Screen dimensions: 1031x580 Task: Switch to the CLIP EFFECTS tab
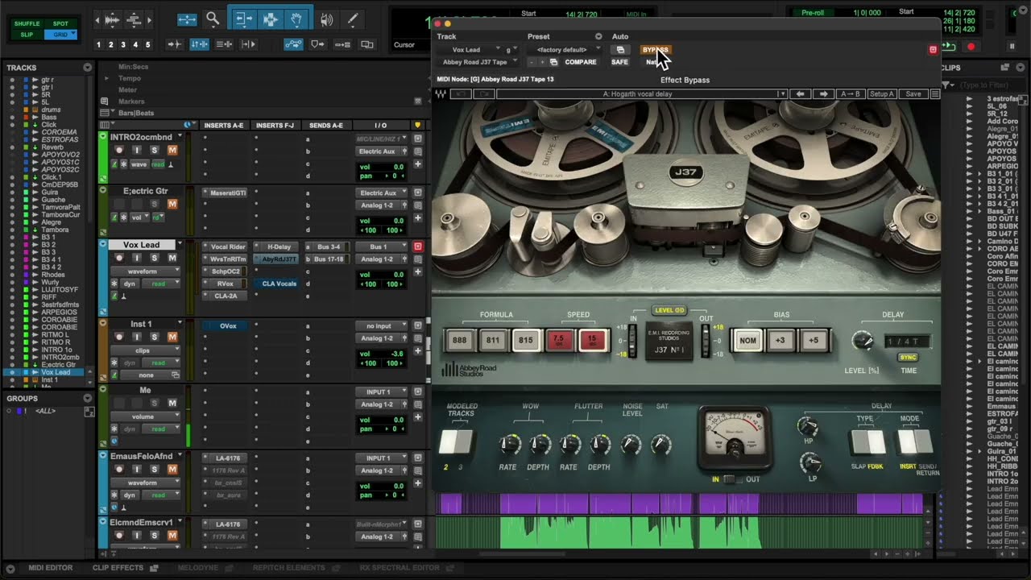[x=118, y=568]
